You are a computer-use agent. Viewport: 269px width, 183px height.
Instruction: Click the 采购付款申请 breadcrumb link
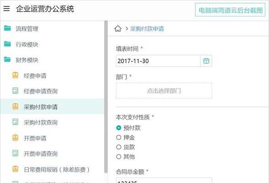pyautogui.click(x=147, y=29)
